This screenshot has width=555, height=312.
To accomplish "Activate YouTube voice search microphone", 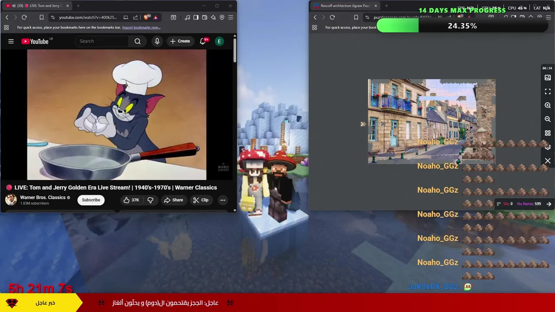I will [x=157, y=41].
